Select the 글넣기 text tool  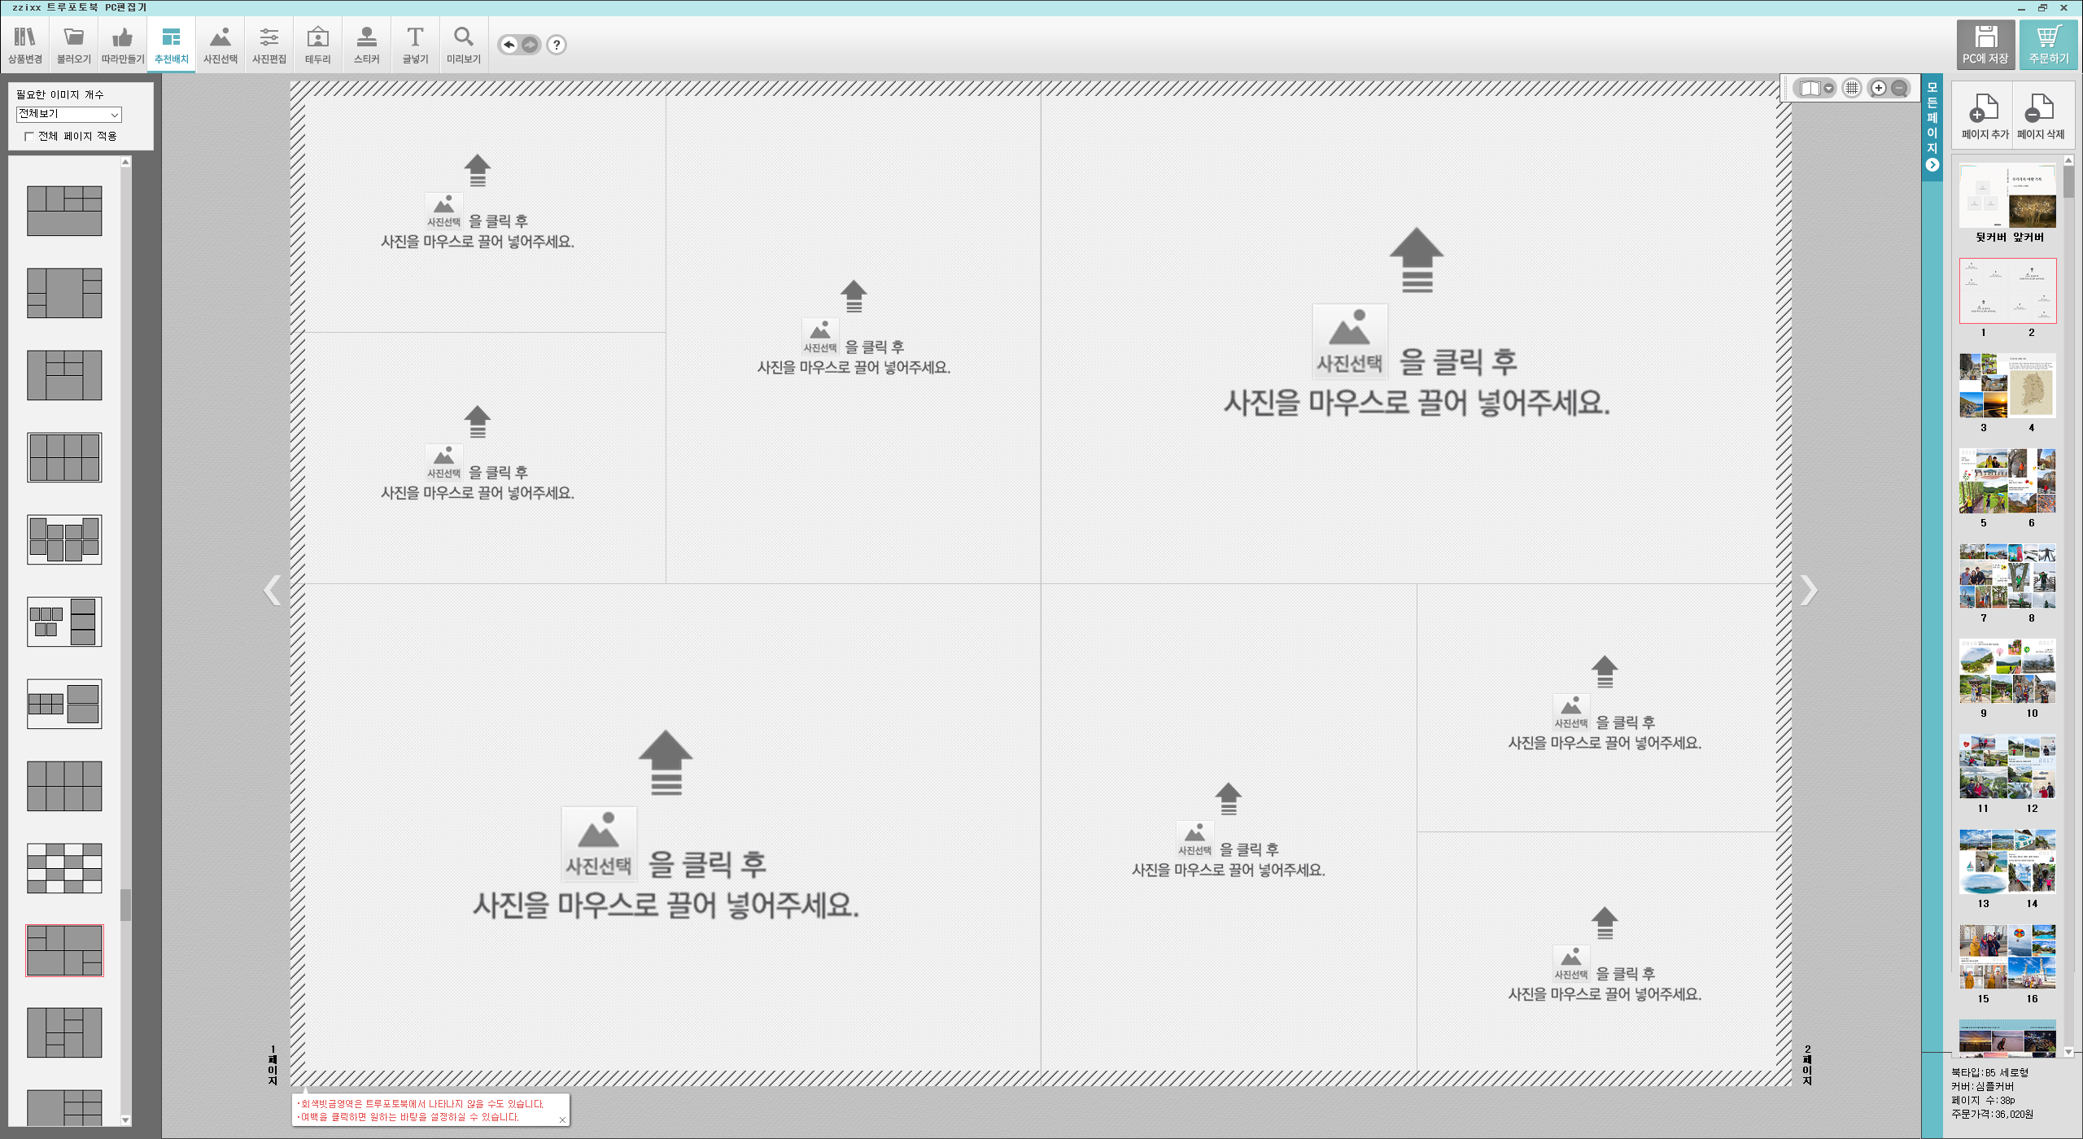[x=415, y=45]
